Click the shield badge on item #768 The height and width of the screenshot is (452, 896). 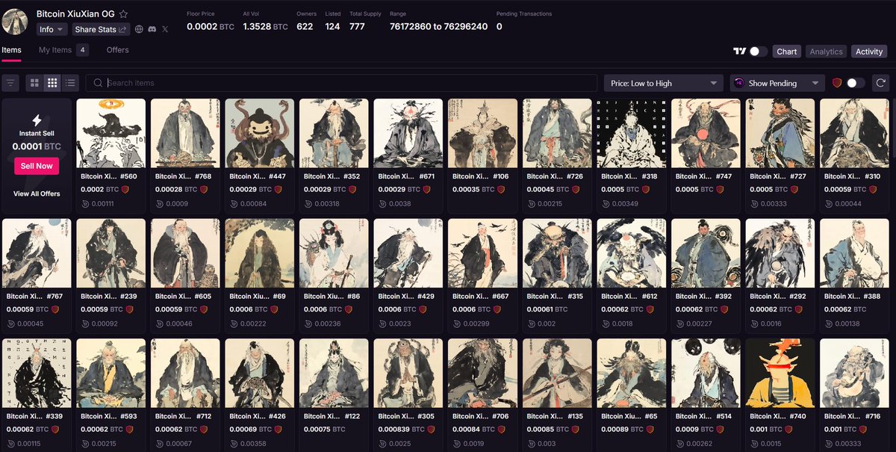(204, 190)
